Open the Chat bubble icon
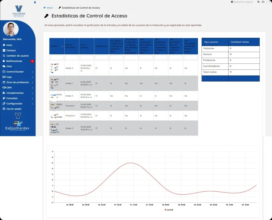 click(x=4, y=66)
